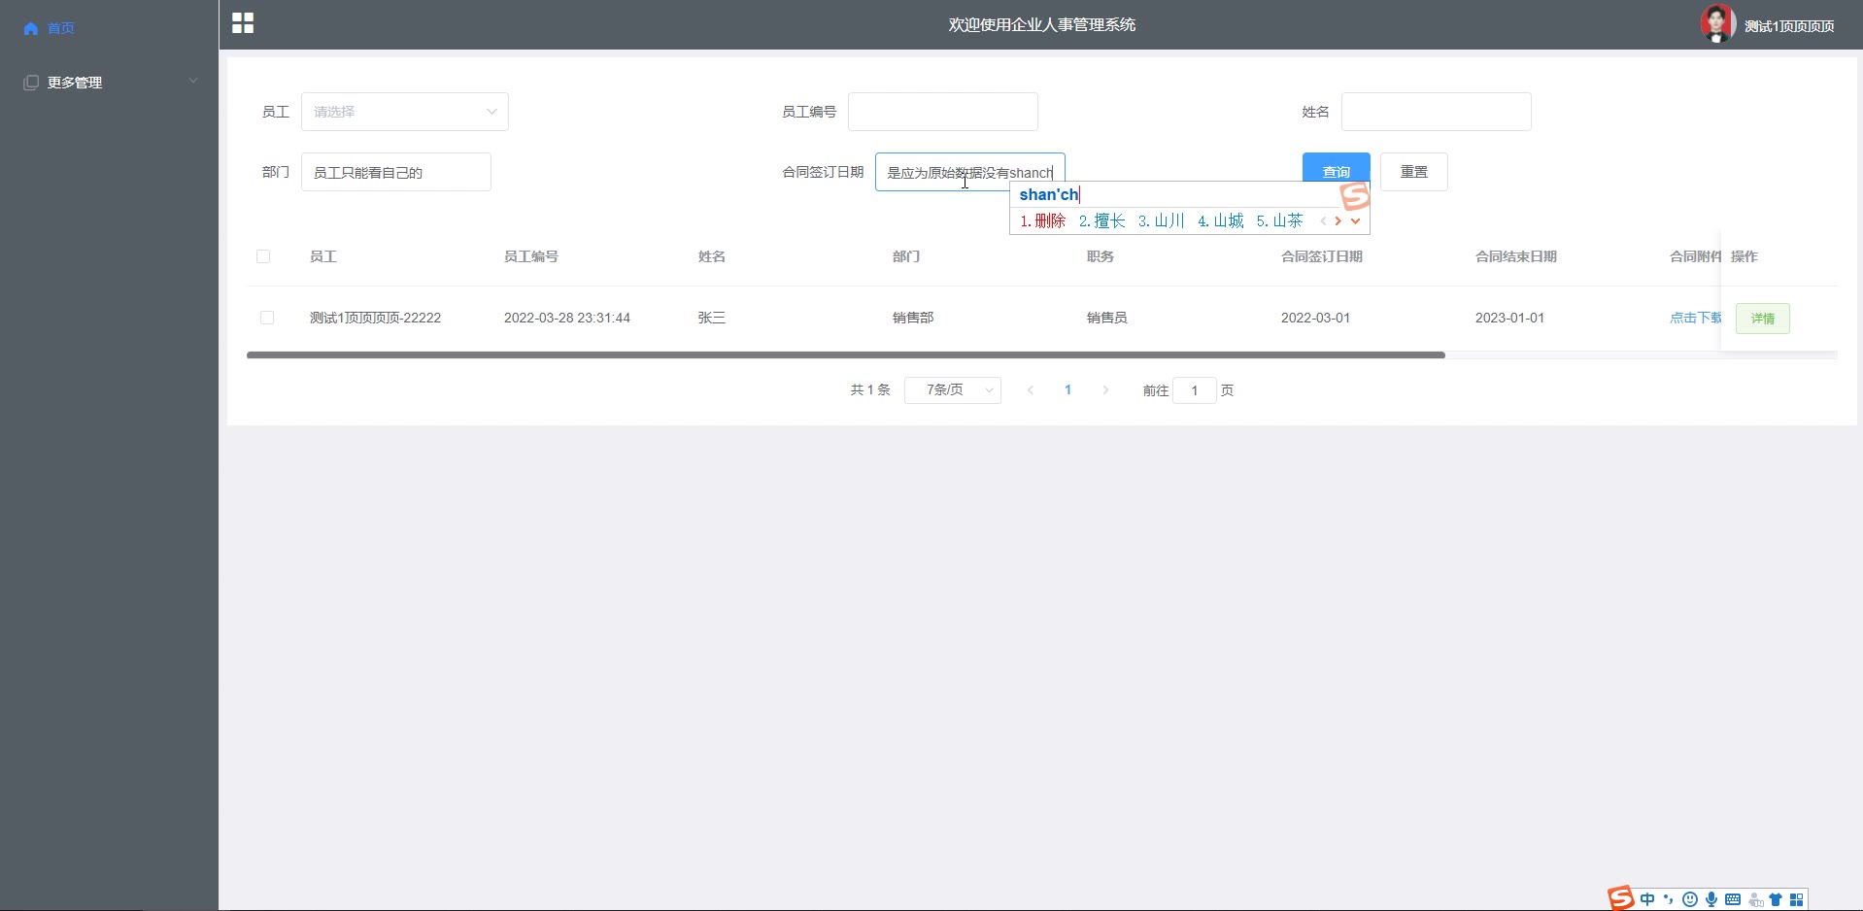Select page number 1
1863x911 pixels.
click(x=1067, y=389)
